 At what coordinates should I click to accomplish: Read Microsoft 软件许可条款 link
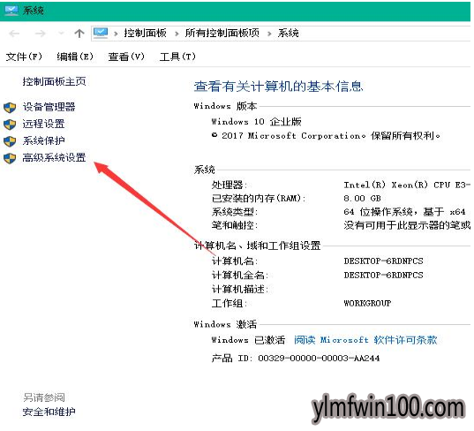click(x=365, y=340)
